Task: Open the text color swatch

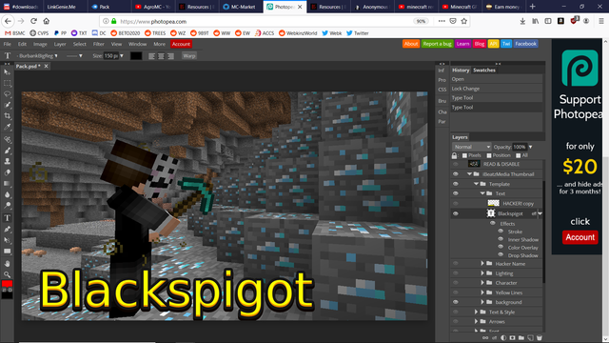Action: [136, 56]
